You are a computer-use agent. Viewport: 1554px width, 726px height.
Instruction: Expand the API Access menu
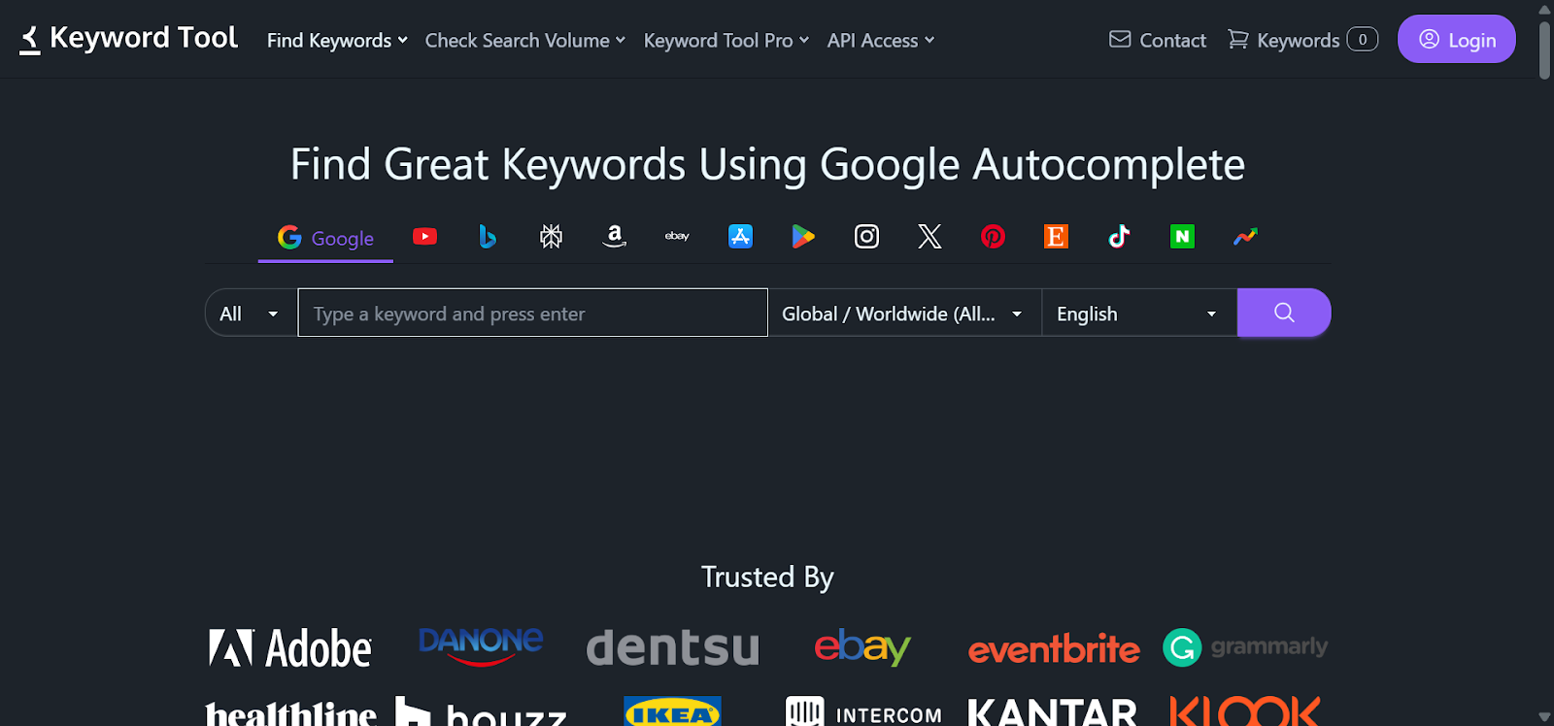click(880, 41)
